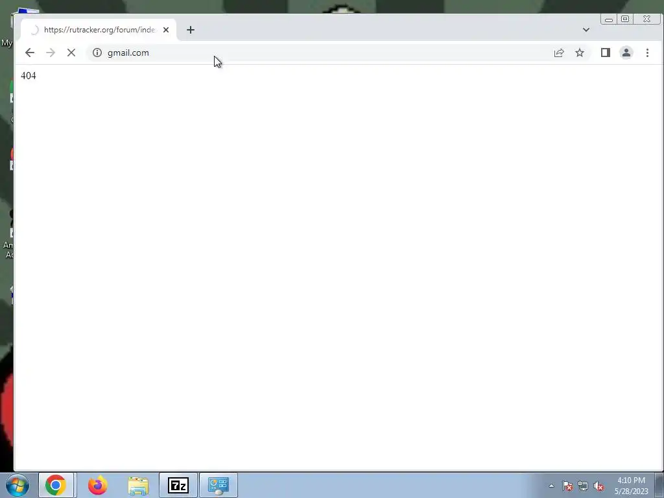Show hidden system tray icons
This screenshot has width=664, height=498.
point(551,486)
